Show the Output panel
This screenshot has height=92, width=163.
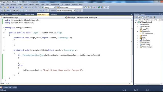coord(13,87)
